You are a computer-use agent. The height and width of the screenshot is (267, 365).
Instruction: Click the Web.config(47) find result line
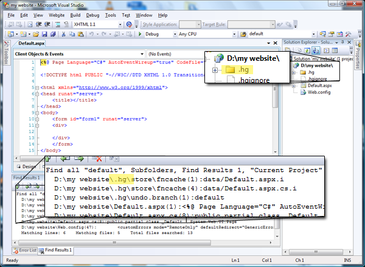coord(147,227)
